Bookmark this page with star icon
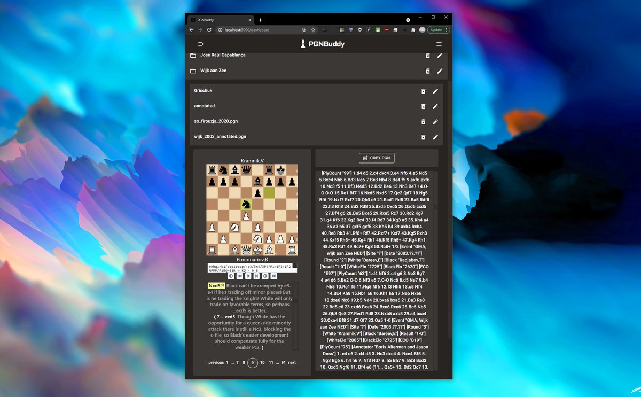The height and width of the screenshot is (397, 641). pyautogui.click(x=313, y=30)
